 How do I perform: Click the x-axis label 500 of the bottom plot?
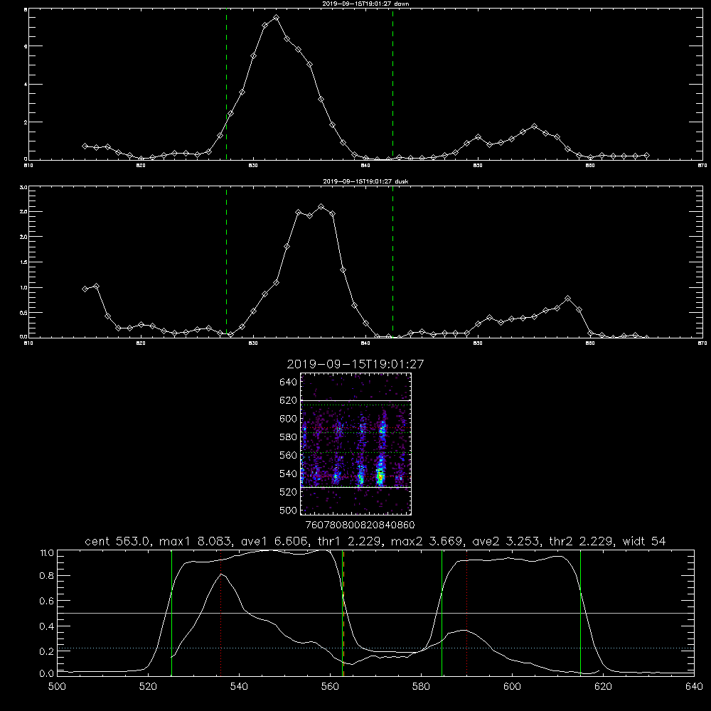pos(57,687)
